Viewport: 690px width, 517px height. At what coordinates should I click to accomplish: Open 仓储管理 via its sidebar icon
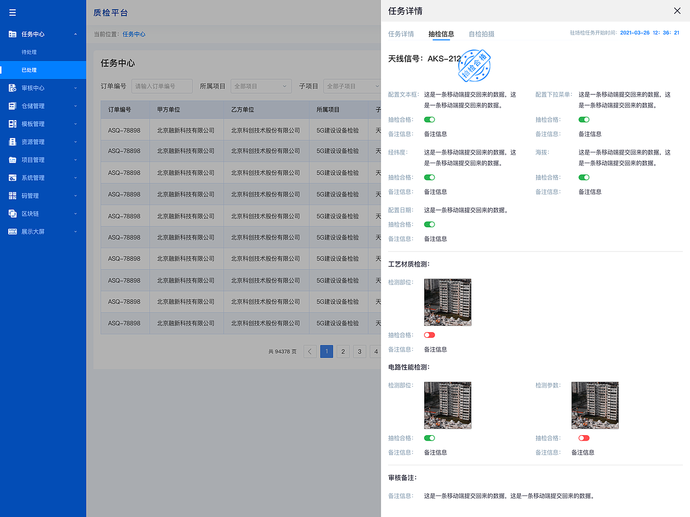pyautogui.click(x=12, y=106)
